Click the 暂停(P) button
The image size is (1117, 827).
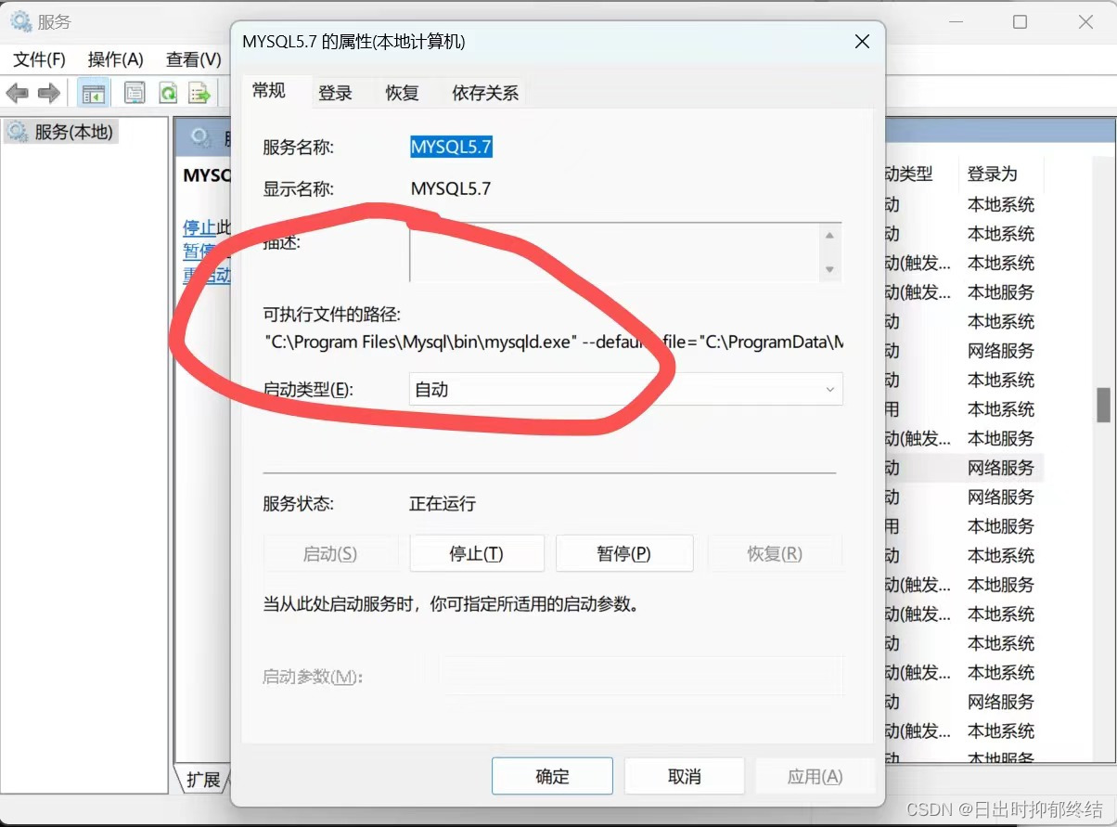[x=624, y=553]
